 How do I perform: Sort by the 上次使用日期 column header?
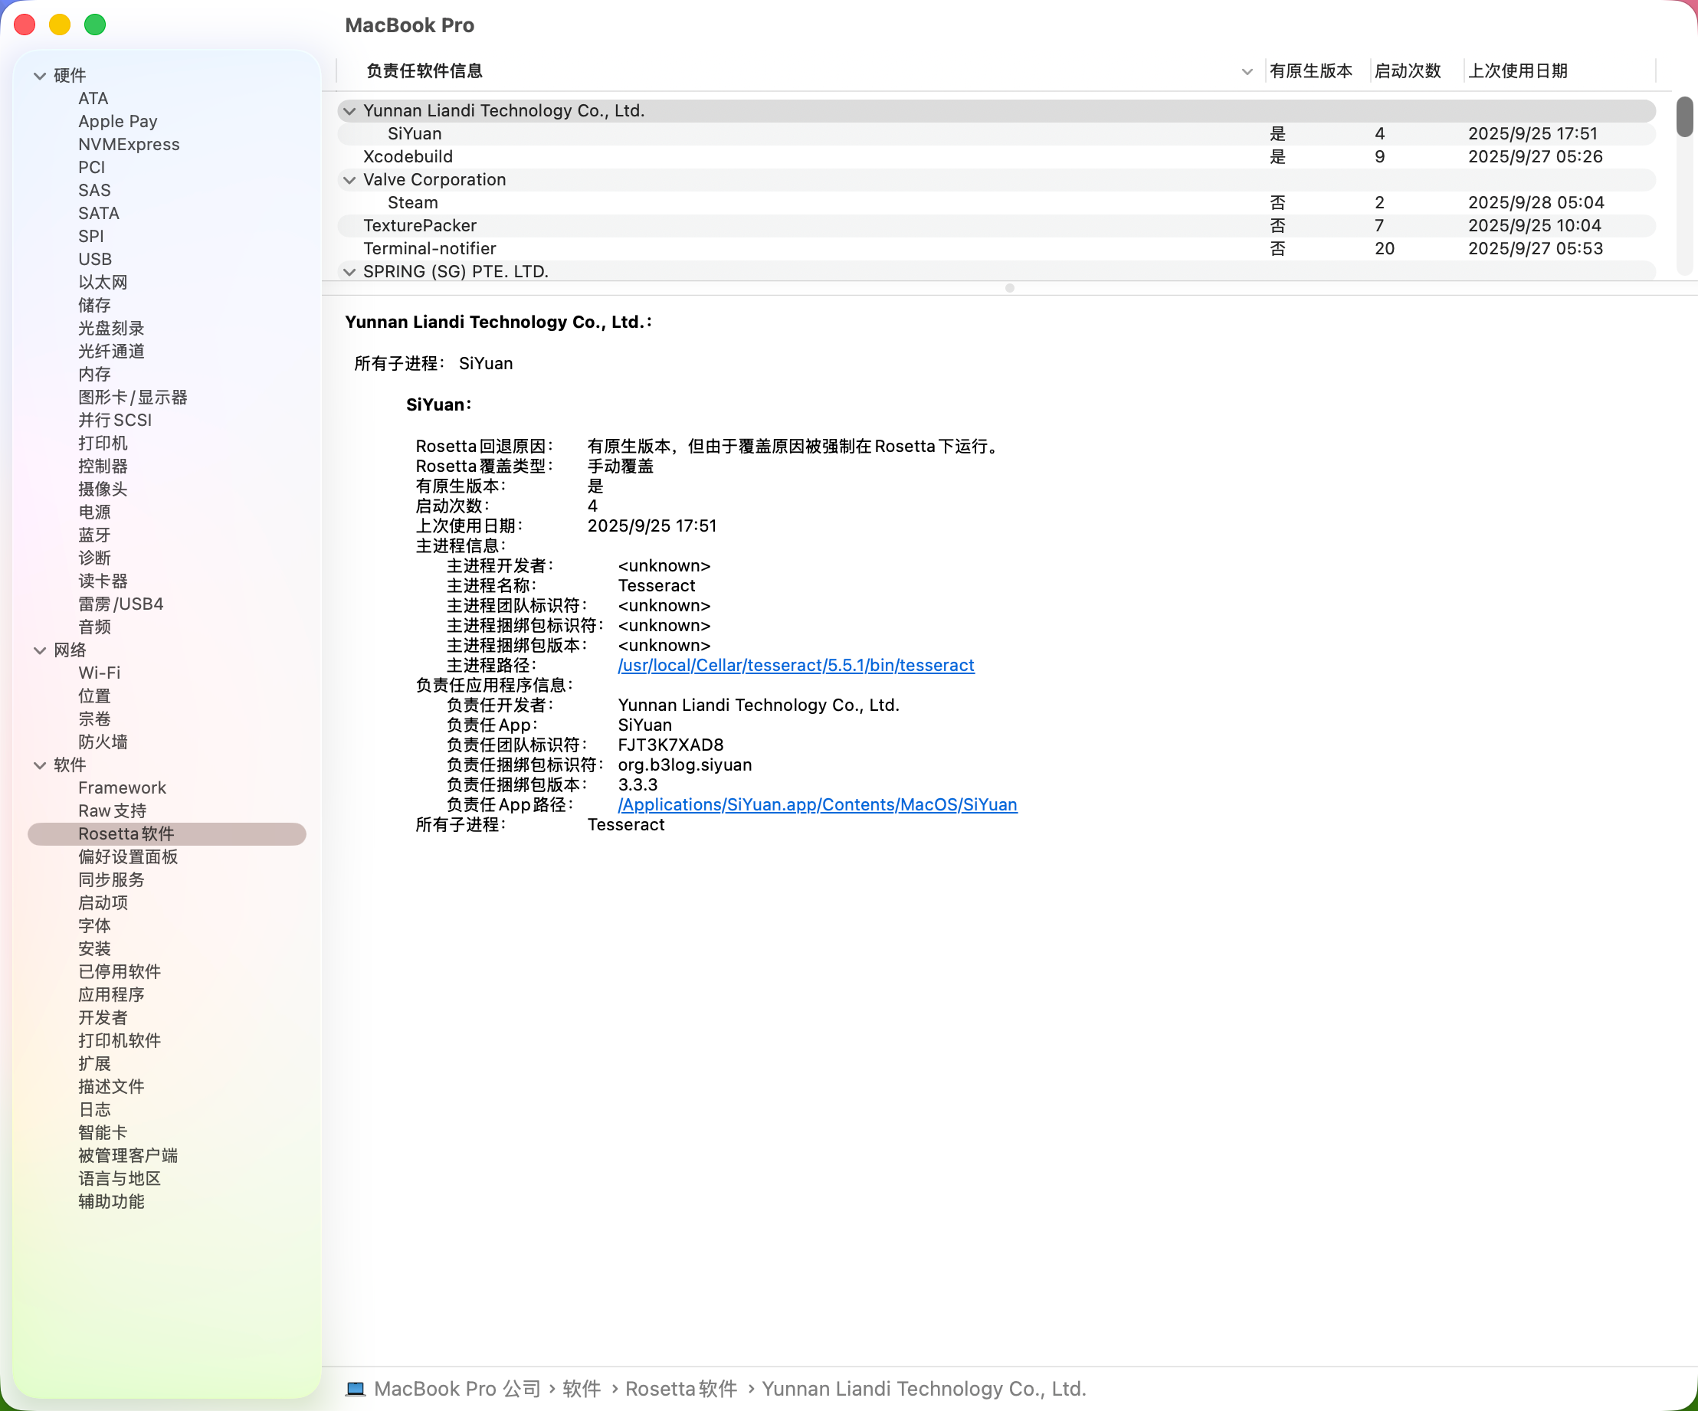click(1518, 71)
